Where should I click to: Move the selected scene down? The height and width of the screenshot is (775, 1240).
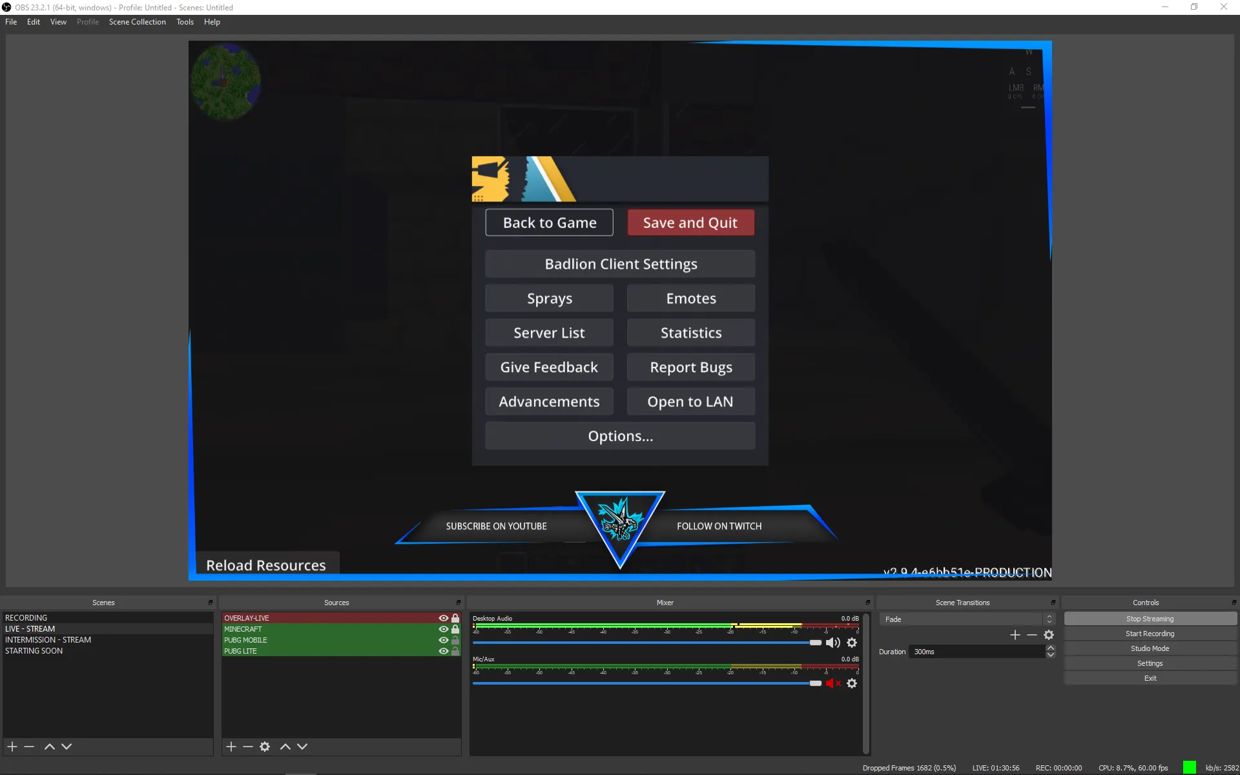[x=67, y=747]
